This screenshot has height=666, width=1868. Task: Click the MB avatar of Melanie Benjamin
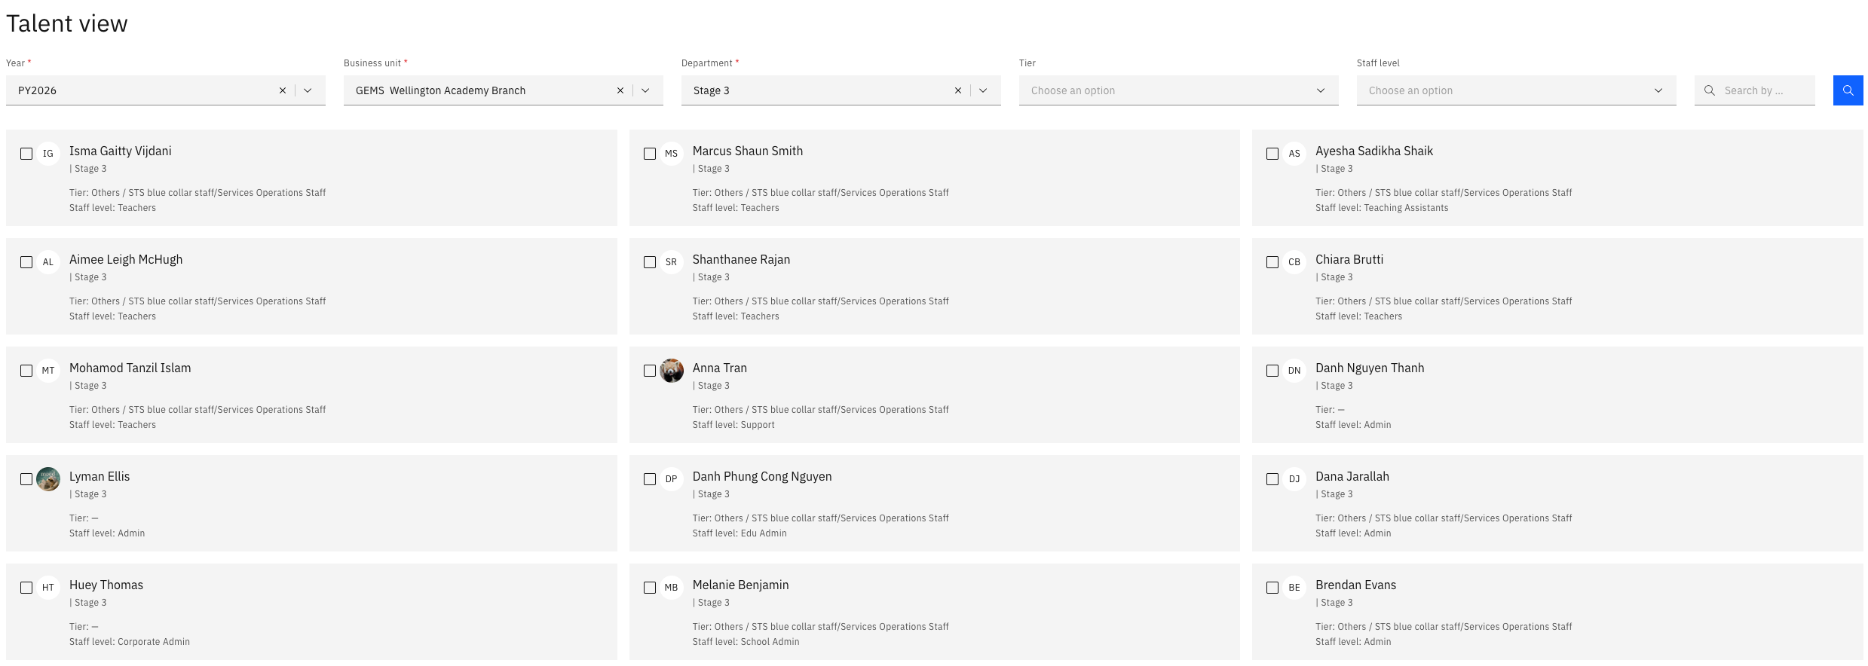tap(672, 588)
